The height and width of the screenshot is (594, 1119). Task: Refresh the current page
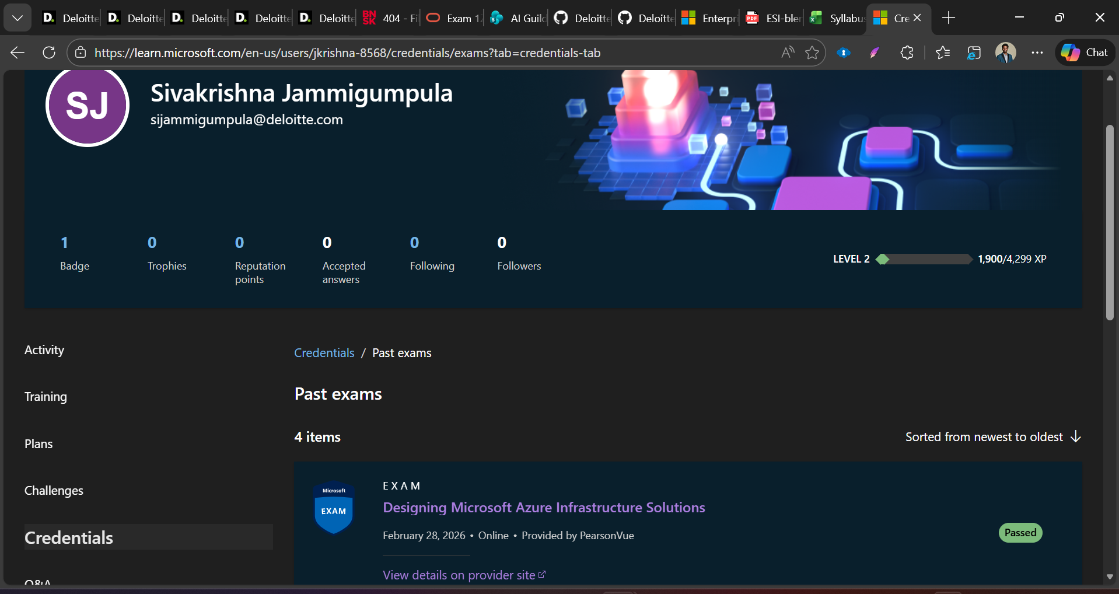point(49,53)
